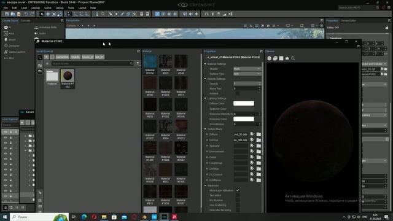Screen dimensions: 393x221
Task: Click the Diffuse texture browse folder icon
Action: pyautogui.click(x=259, y=134)
